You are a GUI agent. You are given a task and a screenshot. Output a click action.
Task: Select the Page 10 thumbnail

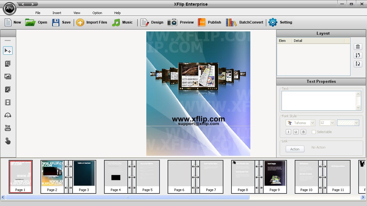(x=306, y=177)
